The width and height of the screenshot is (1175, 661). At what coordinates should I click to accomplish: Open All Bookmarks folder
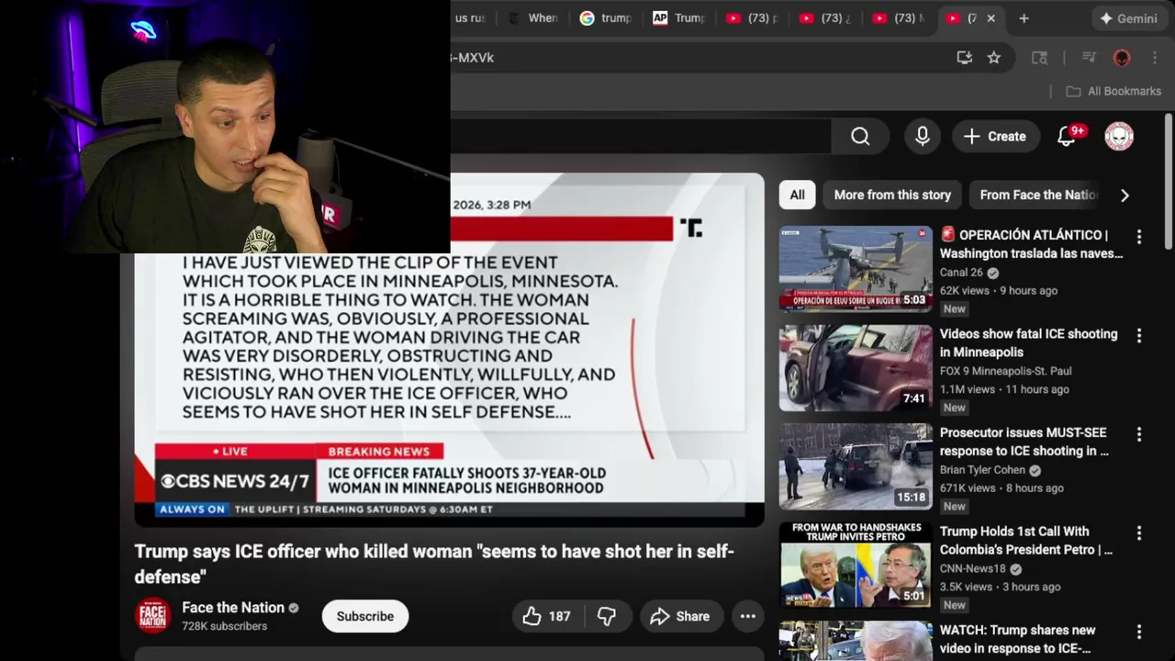tap(1113, 91)
